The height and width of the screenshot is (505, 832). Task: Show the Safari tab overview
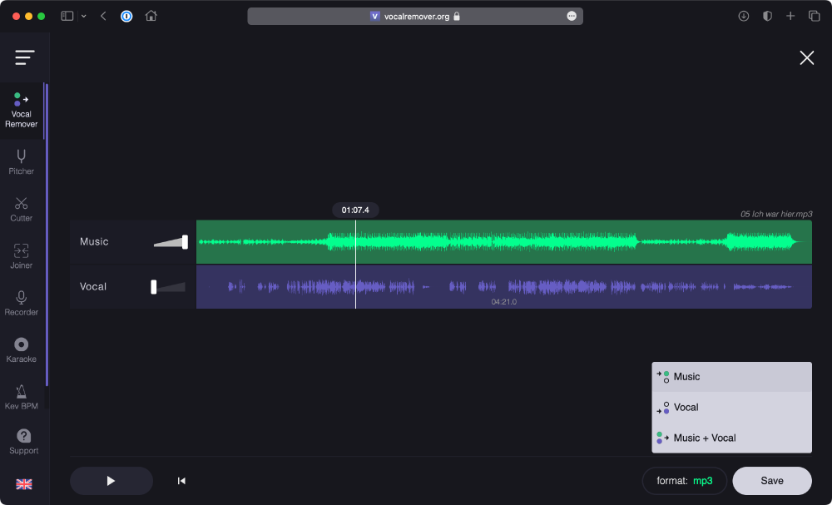point(814,16)
